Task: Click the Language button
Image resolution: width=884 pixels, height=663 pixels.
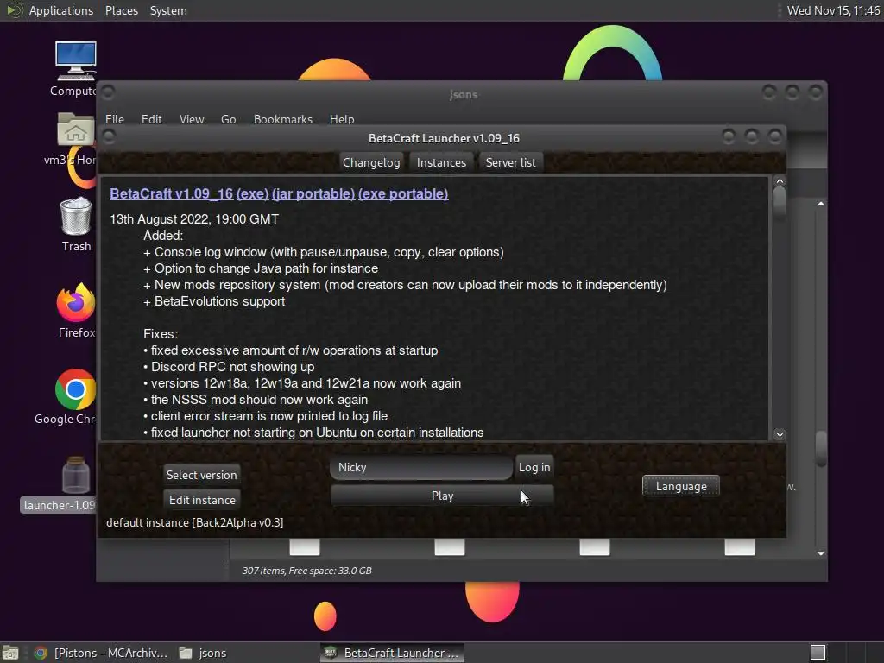Action: tap(681, 486)
